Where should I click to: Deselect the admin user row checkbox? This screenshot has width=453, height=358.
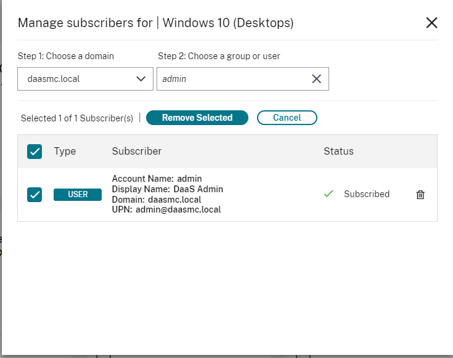[35, 195]
